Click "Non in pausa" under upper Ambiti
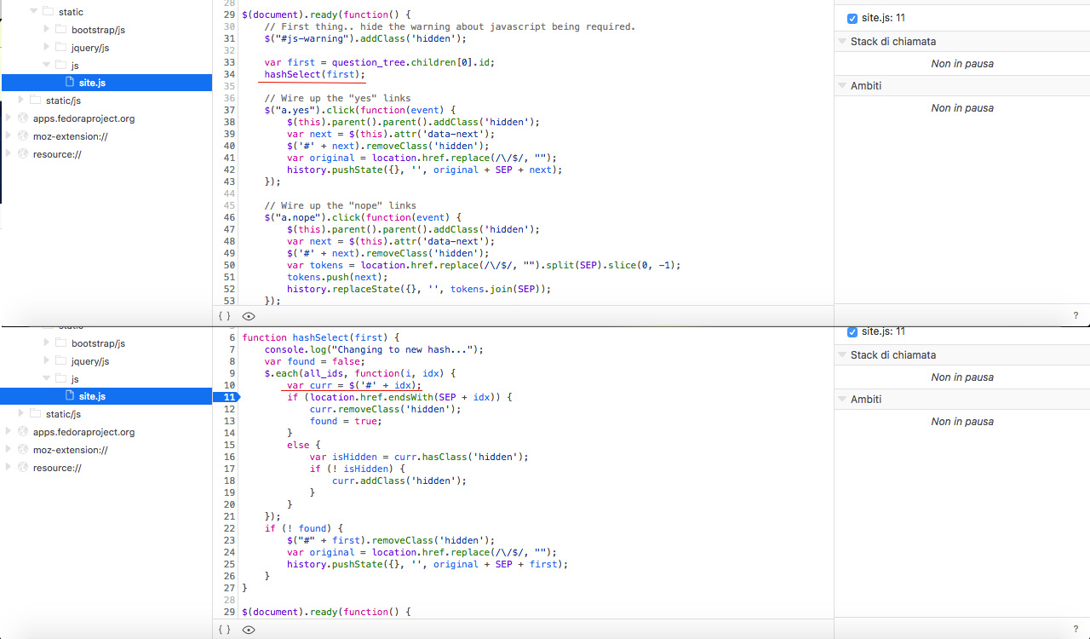The width and height of the screenshot is (1090, 639). click(962, 108)
